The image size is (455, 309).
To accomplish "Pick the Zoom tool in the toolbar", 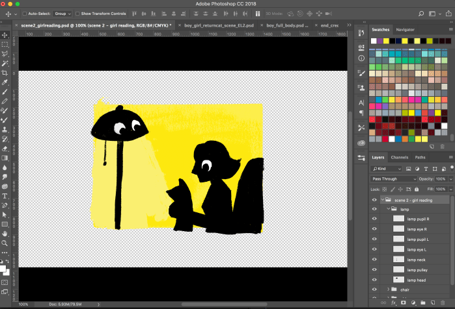I will pos(5,243).
